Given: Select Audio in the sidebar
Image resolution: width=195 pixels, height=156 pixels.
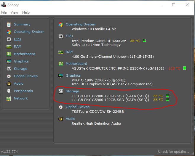Looking at the screenshot, I should (x=19, y=83).
